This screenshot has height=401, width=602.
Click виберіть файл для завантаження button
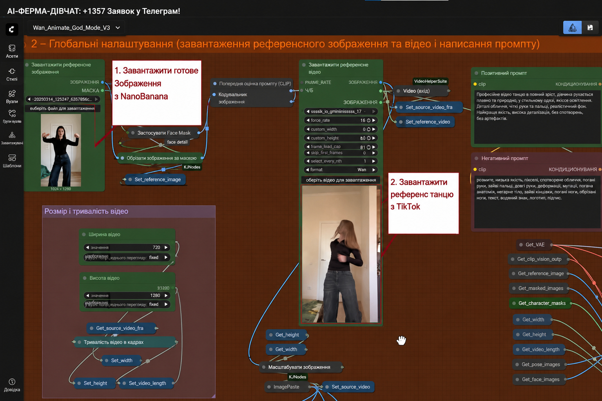coord(63,108)
